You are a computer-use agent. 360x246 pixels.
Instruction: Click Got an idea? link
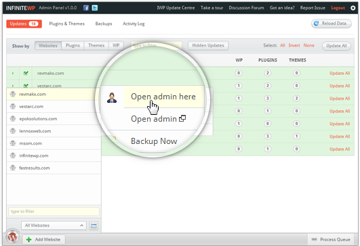pos(282,8)
